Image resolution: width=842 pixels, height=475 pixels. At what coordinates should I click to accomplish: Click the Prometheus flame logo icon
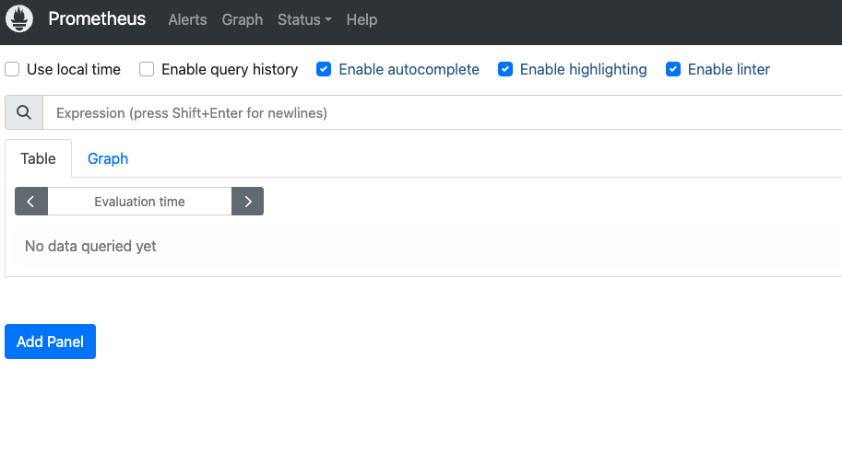(x=19, y=18)
